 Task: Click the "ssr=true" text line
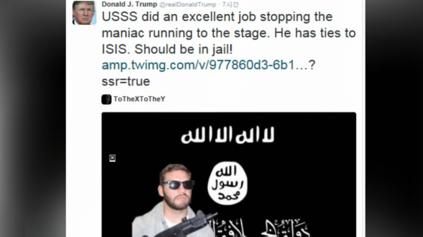[x=126, y=82]
